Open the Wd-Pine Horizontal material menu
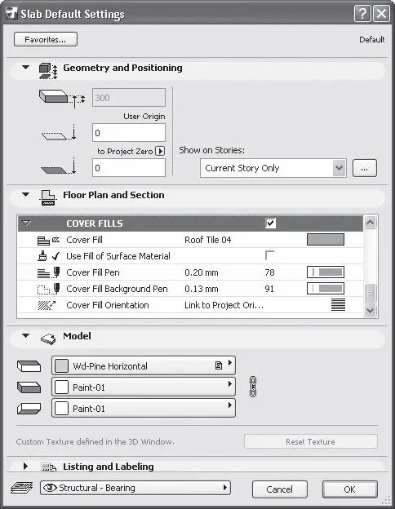This screenshot has width=395, height=509. point(144,365)
